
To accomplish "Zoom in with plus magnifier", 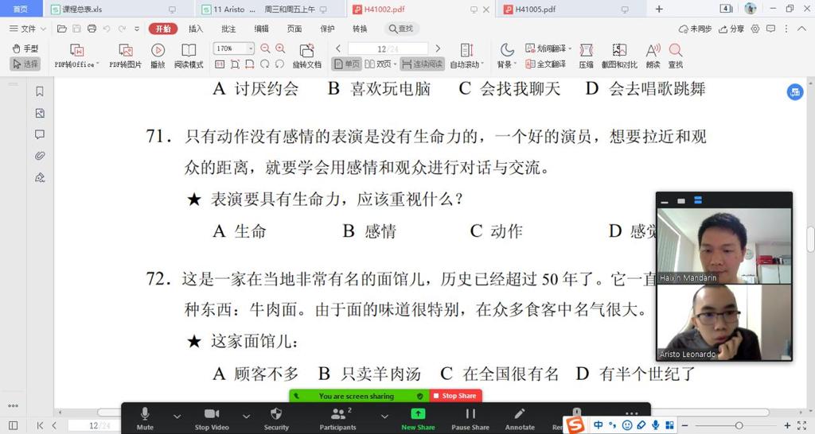I will [280, 48].
